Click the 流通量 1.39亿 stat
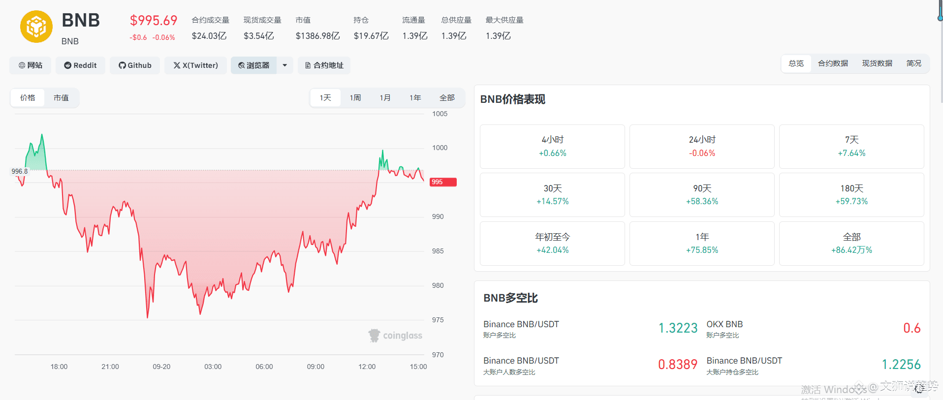The image size is (943, 400). point(414,28)
